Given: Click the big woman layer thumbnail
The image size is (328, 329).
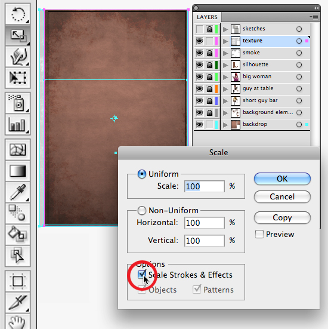Looking at the screenshot, I should pyautogui.click(x=236, y=77).
